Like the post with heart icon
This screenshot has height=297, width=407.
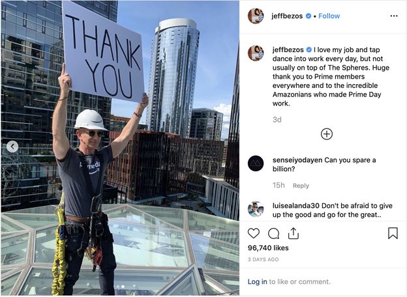254,233
